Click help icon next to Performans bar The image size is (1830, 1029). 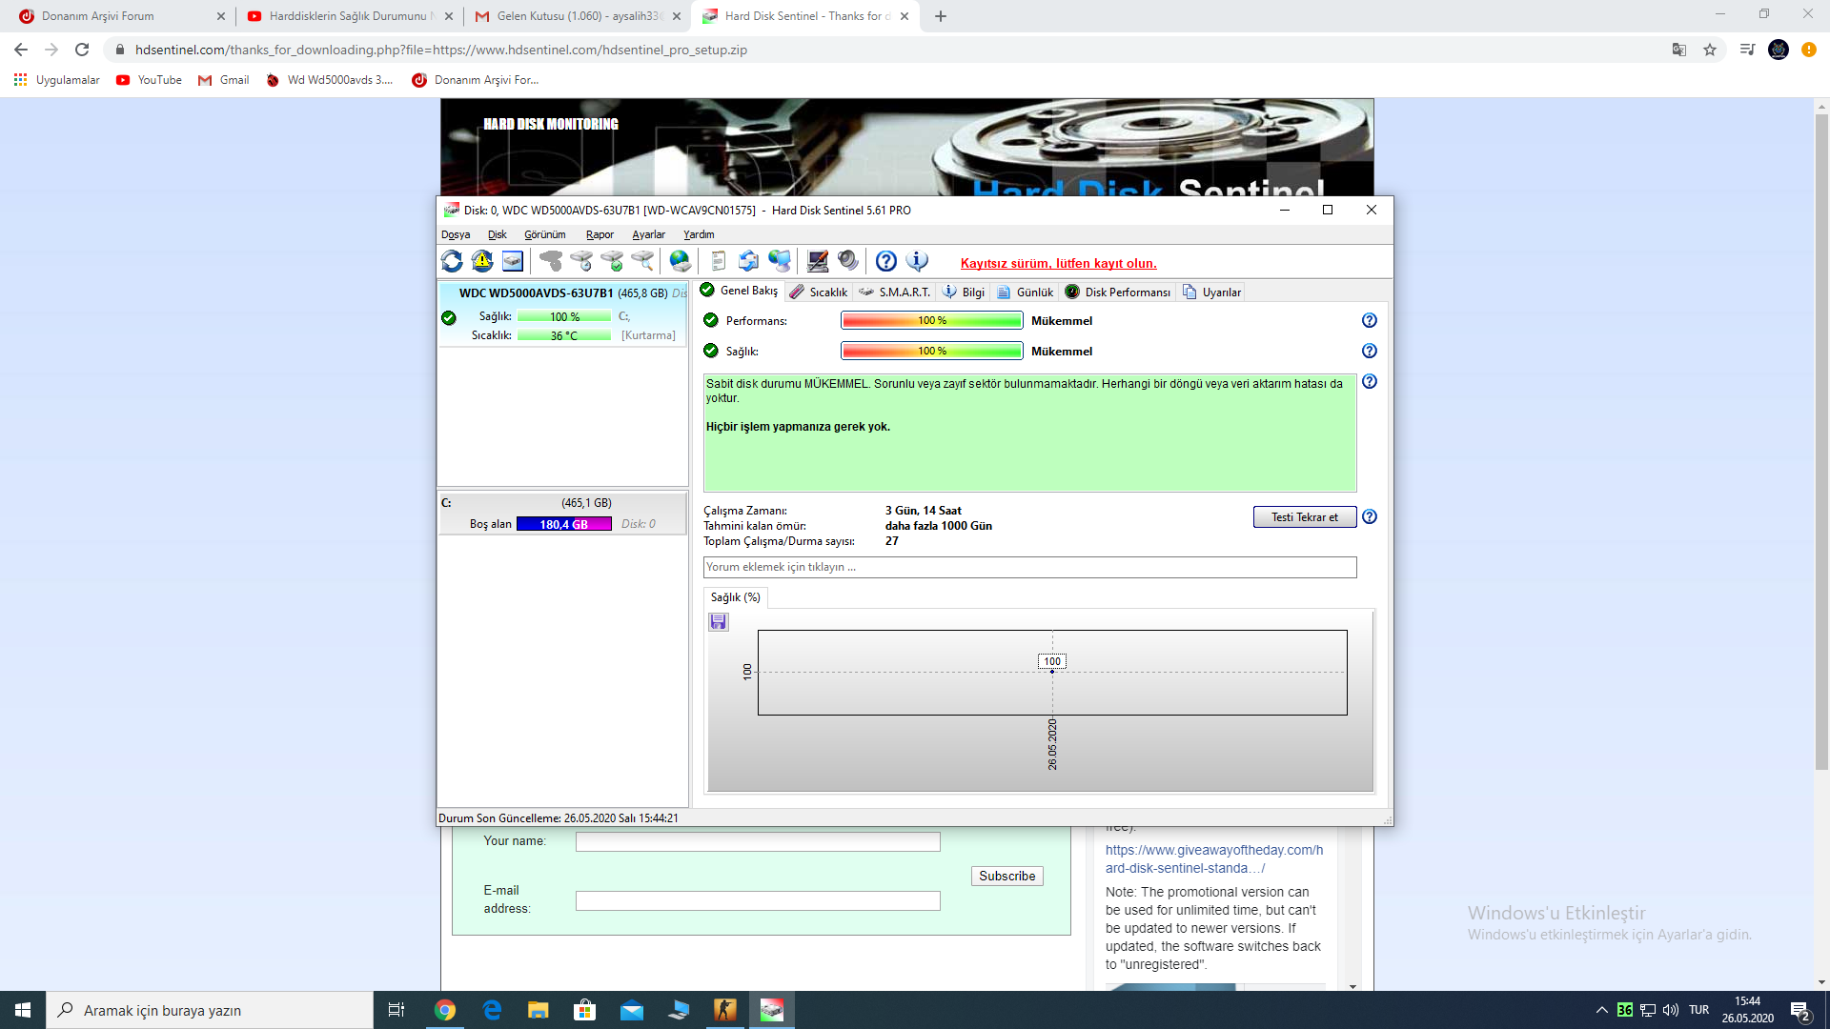[x=1370, y=321]
